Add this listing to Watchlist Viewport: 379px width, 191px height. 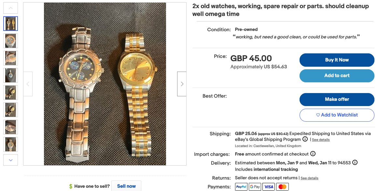[337, 115]
